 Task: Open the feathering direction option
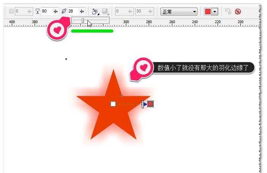(95, 11)
